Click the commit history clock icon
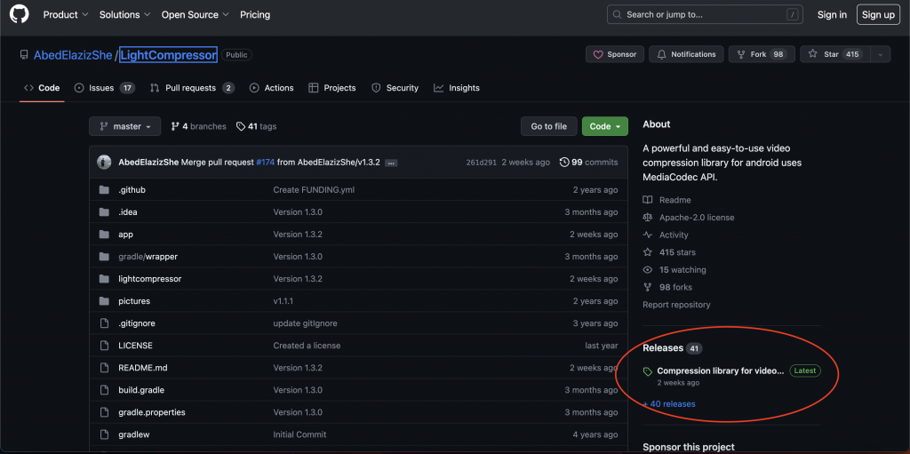Screen dimensions: 910x454 (x=564, y=163)
